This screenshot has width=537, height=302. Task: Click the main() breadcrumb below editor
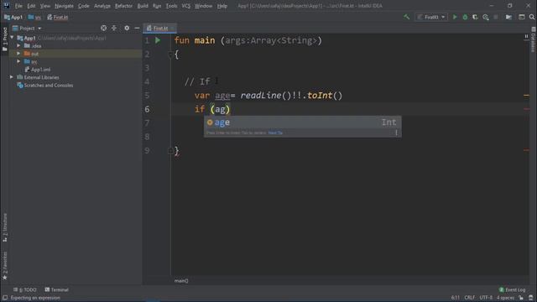[x=181, y=281]
